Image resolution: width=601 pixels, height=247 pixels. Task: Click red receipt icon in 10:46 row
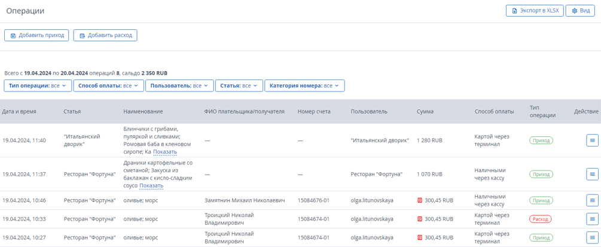(420, 200)
